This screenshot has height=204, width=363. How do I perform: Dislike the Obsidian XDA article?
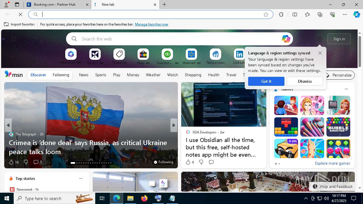tap(201, 162)
